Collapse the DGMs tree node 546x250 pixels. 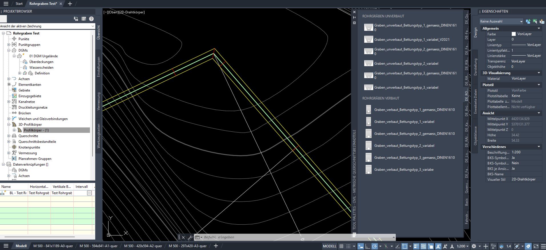pyautogui.click(x=9, y=50)
